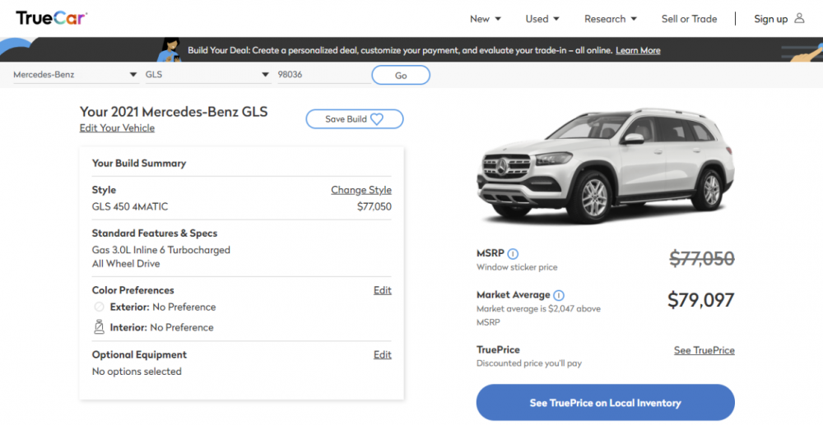823x425 pixels.
Task: Click the TrueCar logo
Action: (x=51, y=18)
